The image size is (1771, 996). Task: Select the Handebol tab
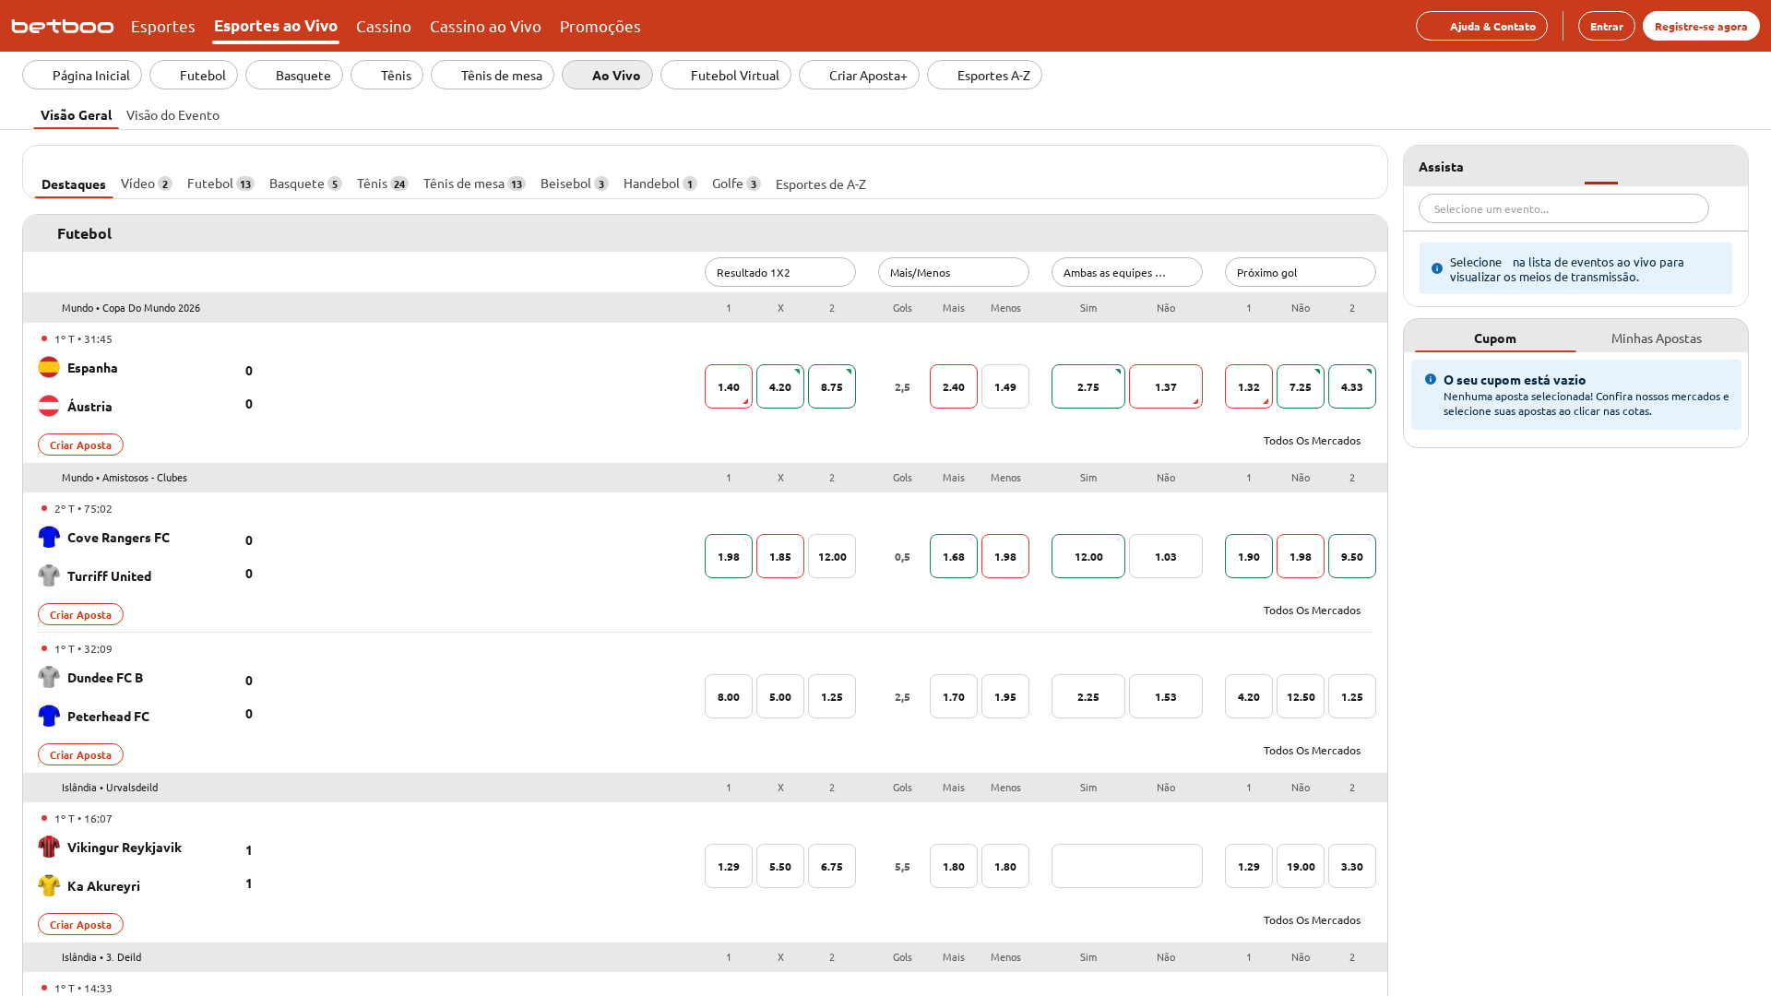tap(660, 184)
